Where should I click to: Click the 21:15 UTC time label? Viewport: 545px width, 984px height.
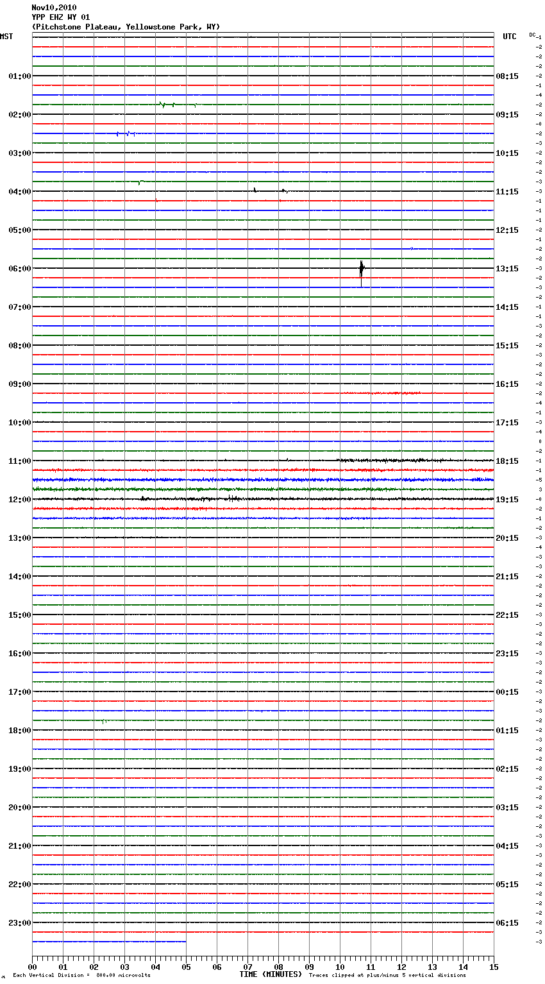coord(507,577)
